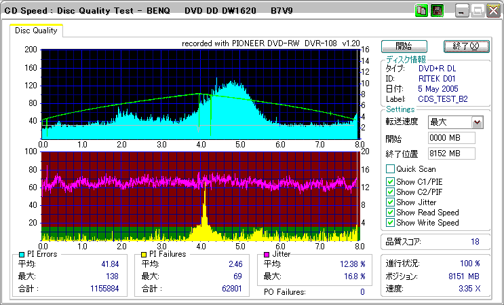Open the 転送速度 speed dropdown arrow
504x305 pixels.
pos(477,122)
